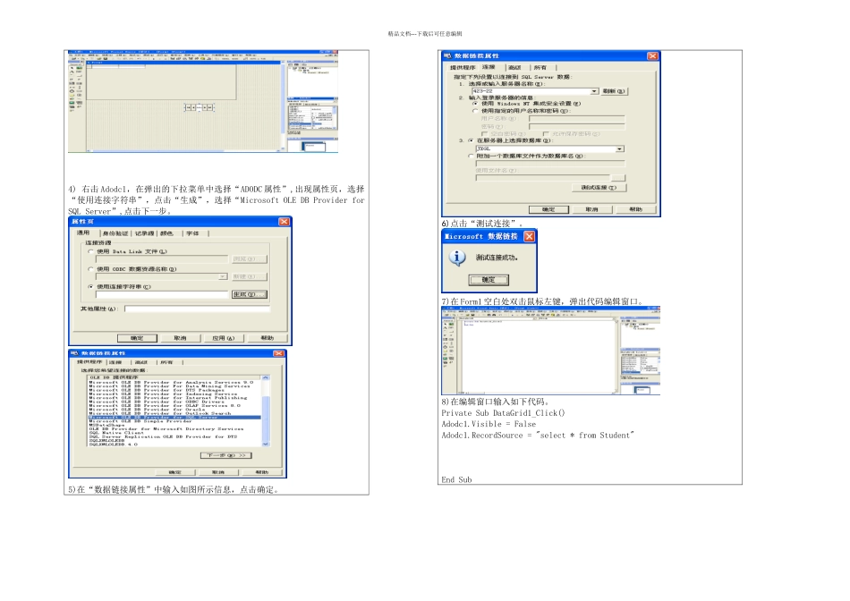Tick the 空白密码 checkbox
Screen dimensions: 850x601
click(485, 134)
